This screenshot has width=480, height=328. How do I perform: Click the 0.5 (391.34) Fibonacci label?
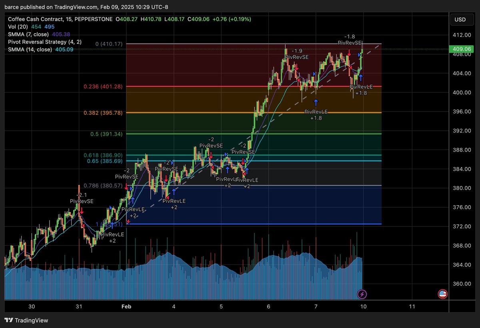pyautogui.click(x=106, y=134)
